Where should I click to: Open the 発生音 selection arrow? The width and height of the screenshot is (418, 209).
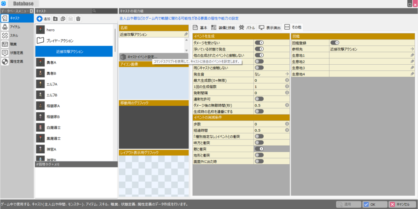click(287, 74)
